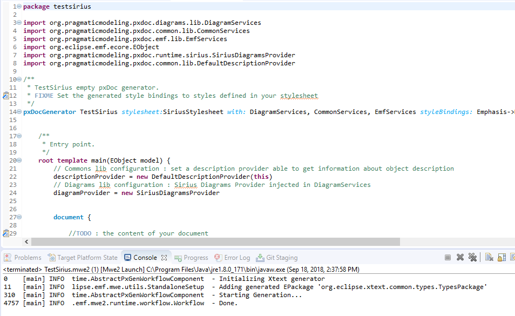Click the Progress view icon

(x=178, y=258)
